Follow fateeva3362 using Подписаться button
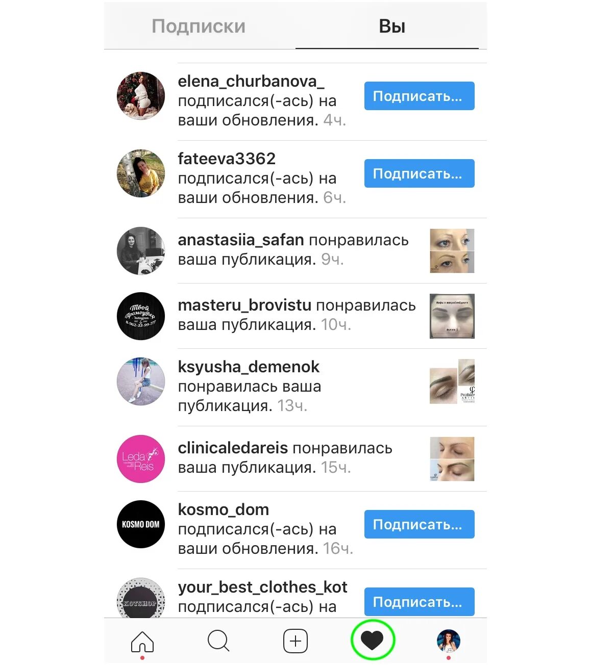This screenshot has width=590, height=665. coord(420,173)
